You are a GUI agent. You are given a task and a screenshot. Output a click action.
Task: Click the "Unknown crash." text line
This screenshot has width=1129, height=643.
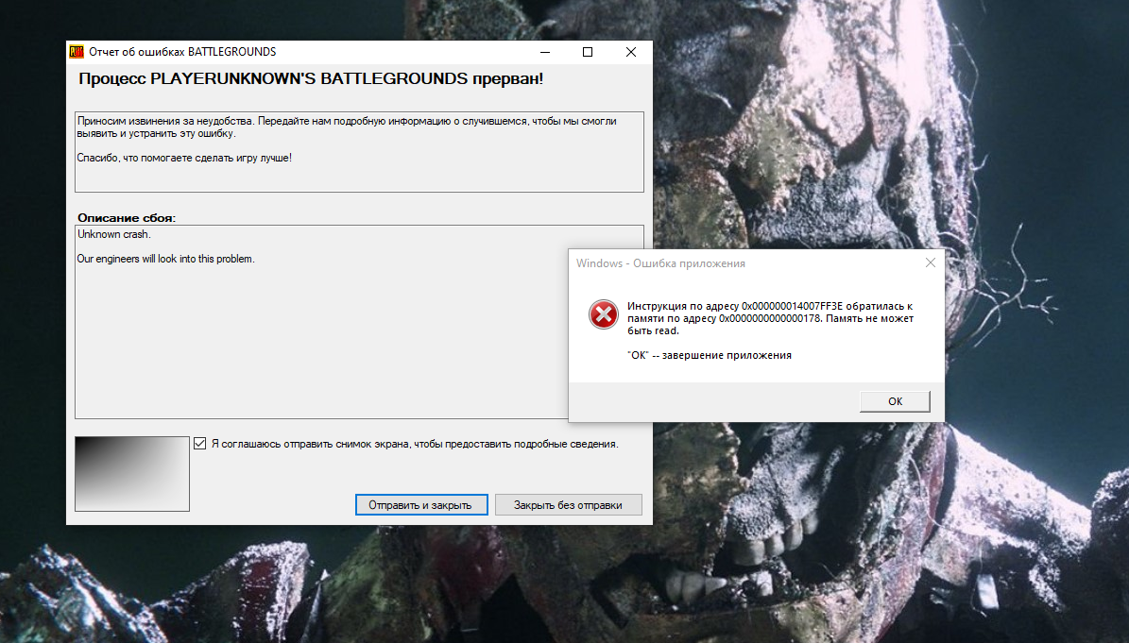click(114, 234)
